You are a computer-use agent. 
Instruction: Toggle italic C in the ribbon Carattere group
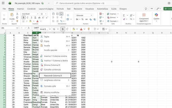[28, 18]
